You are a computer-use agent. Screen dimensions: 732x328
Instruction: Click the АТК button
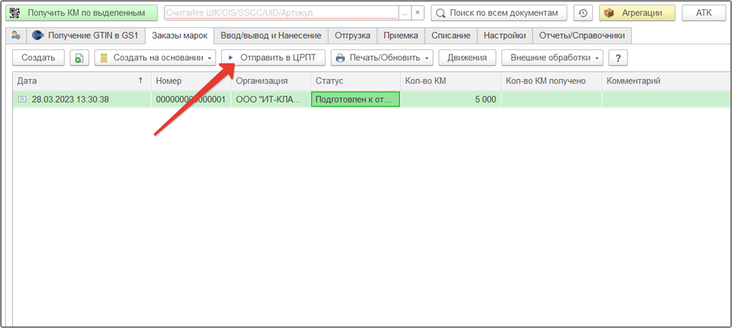(703, 13)
